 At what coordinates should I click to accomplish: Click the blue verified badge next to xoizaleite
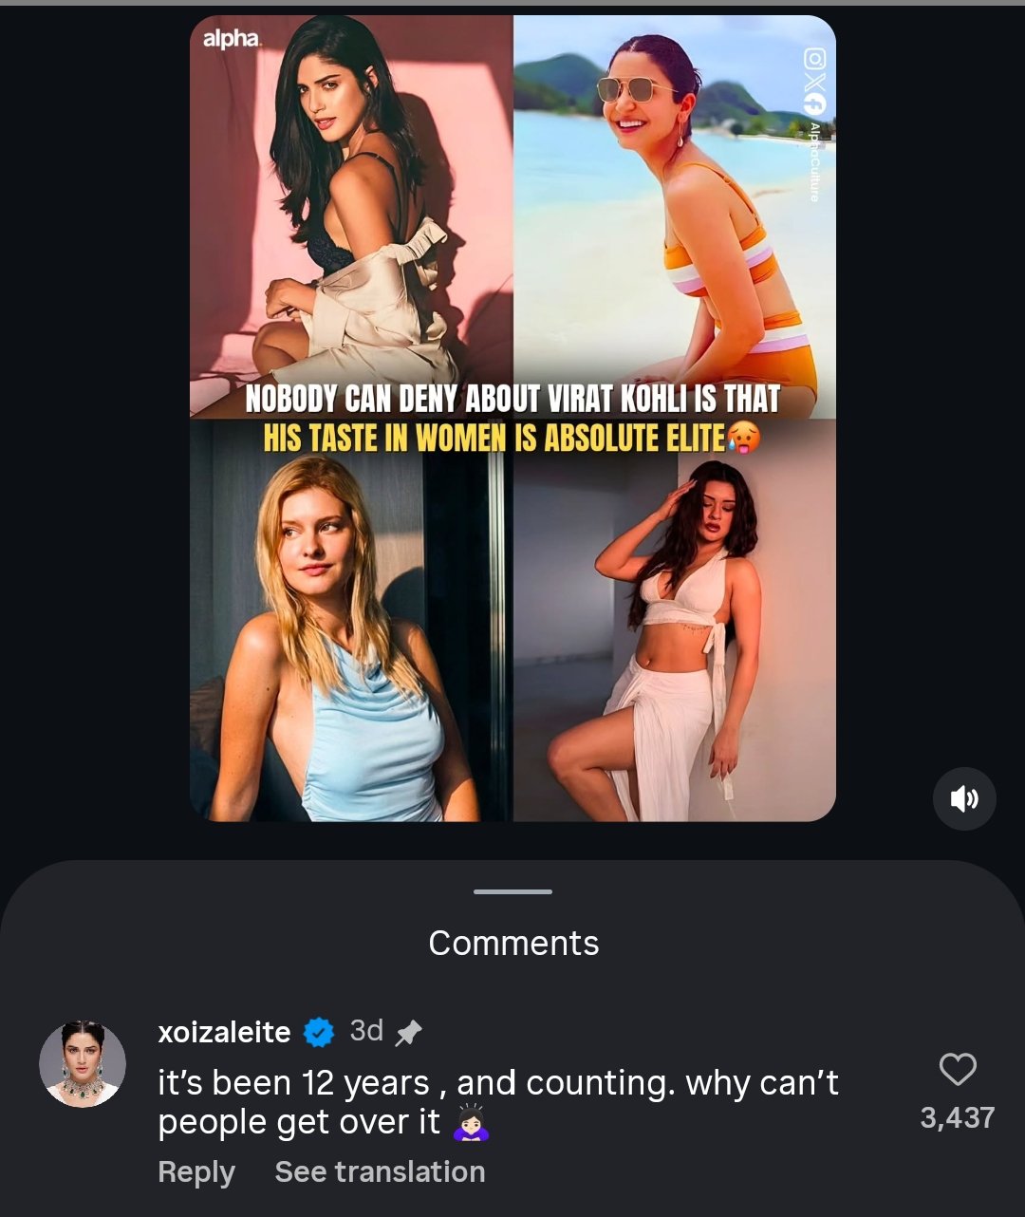pyautogui.click(x=319, y=1032)
